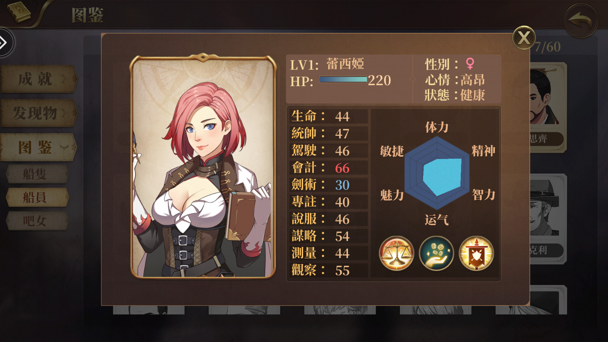Open the book icon at top-left
Viewport: 608px width, 342px height.
(19, 11)
